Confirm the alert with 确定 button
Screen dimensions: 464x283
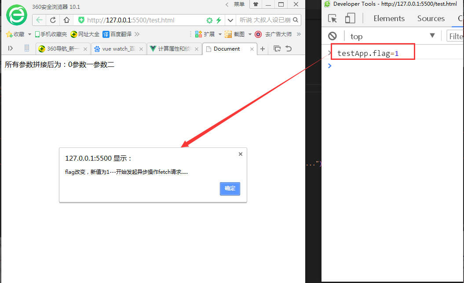click(230, 188)
